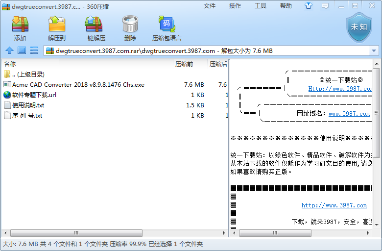382x251 pixels.
Task: Open the skin (shirt) icon in title bar
Action: click(309, 5)
